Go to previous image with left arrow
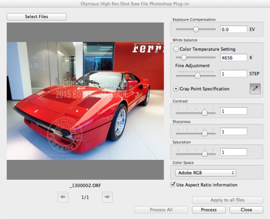 pyautogui.click(x=63, y=197)
